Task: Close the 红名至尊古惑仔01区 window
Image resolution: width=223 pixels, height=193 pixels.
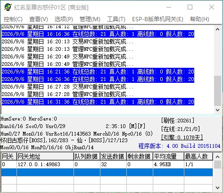Action: pos(212,7)
